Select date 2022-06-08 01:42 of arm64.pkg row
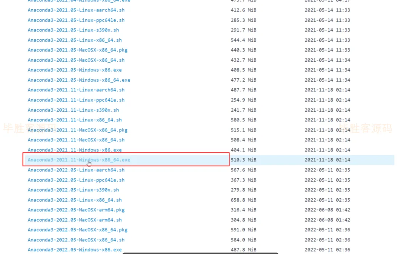Viewport: 401px width, 254px height. click(327, 210)
